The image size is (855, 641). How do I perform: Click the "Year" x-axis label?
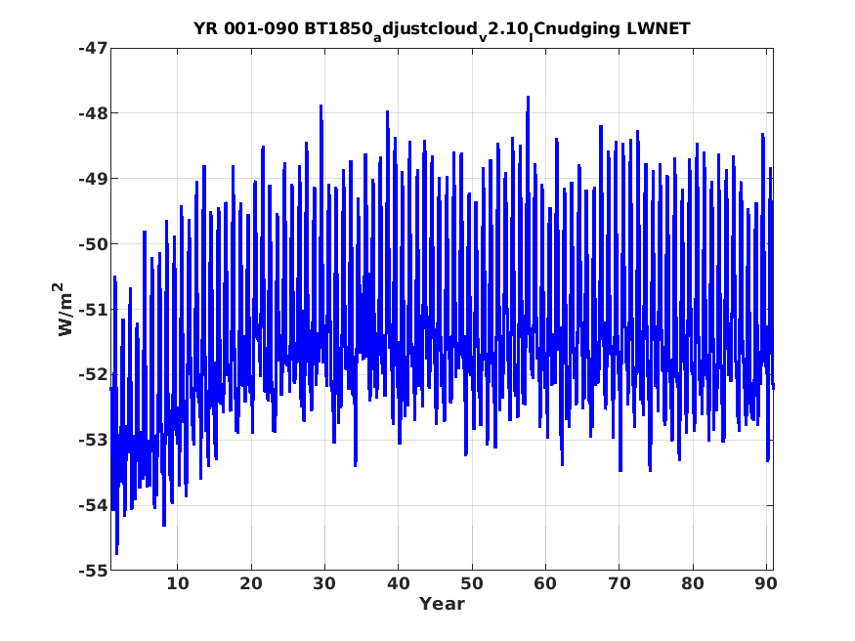(442, 604)
